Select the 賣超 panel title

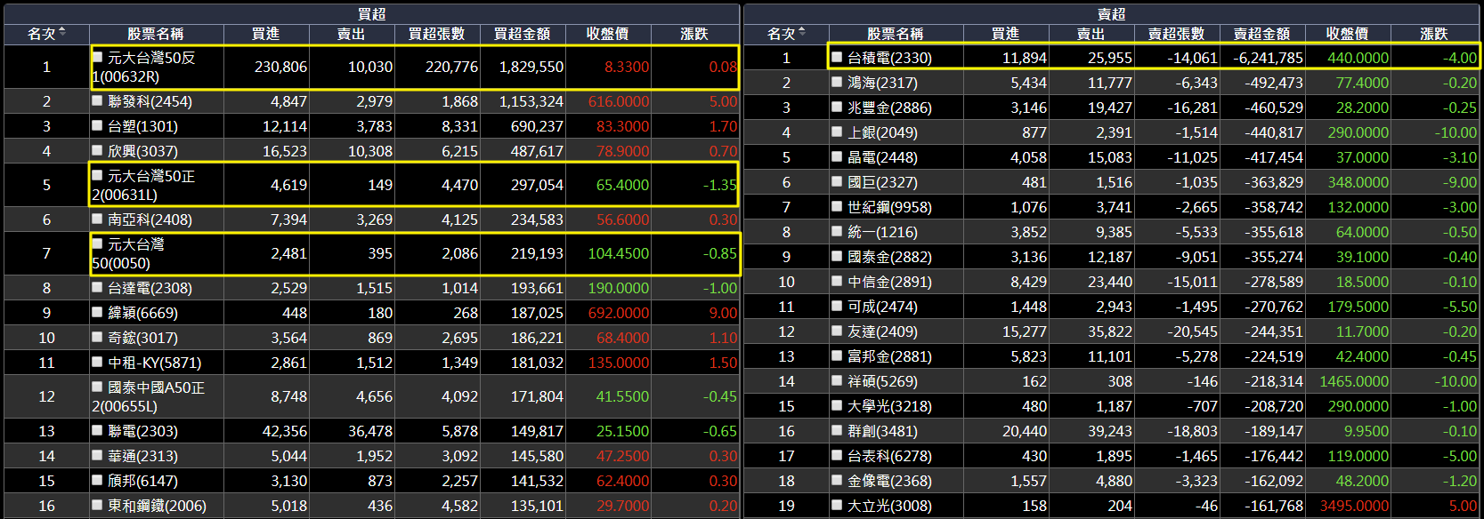[x=1112, y=14]
